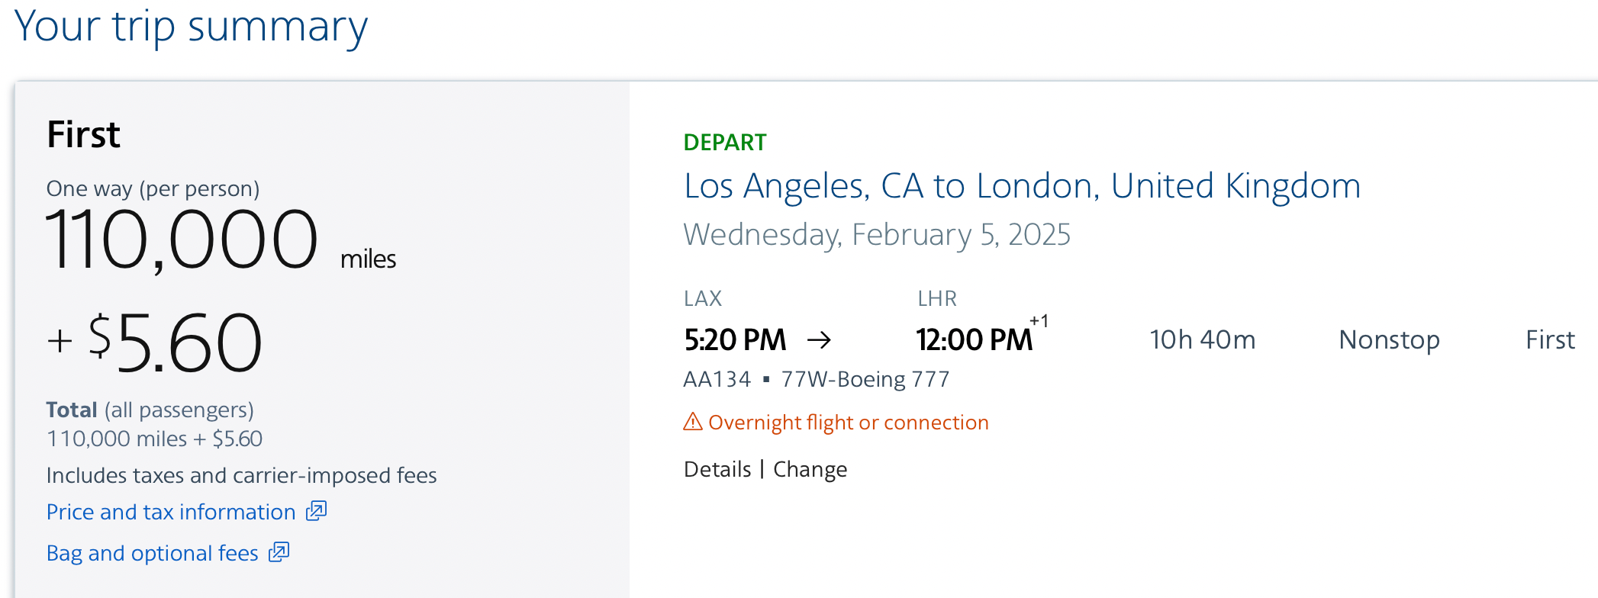Click the arrow between departure and arrival times

coord(819,339)
